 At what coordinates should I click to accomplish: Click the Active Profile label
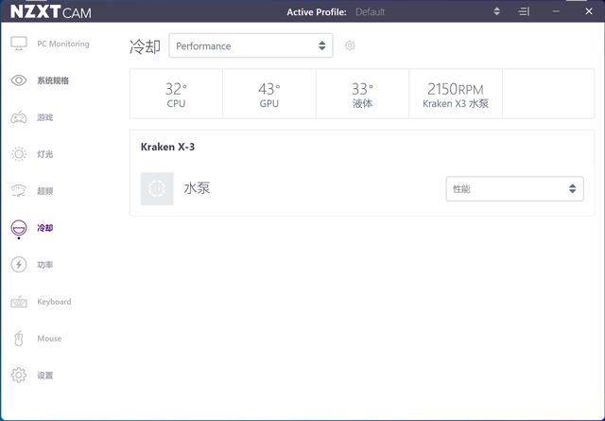[317, 12]
